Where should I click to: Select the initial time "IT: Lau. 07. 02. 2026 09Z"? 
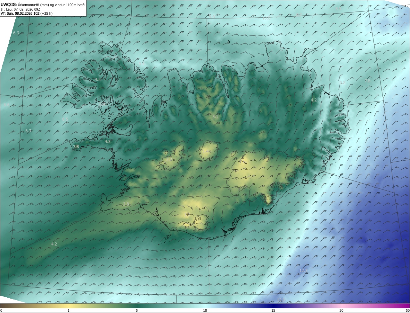click(x=20, y=9)
